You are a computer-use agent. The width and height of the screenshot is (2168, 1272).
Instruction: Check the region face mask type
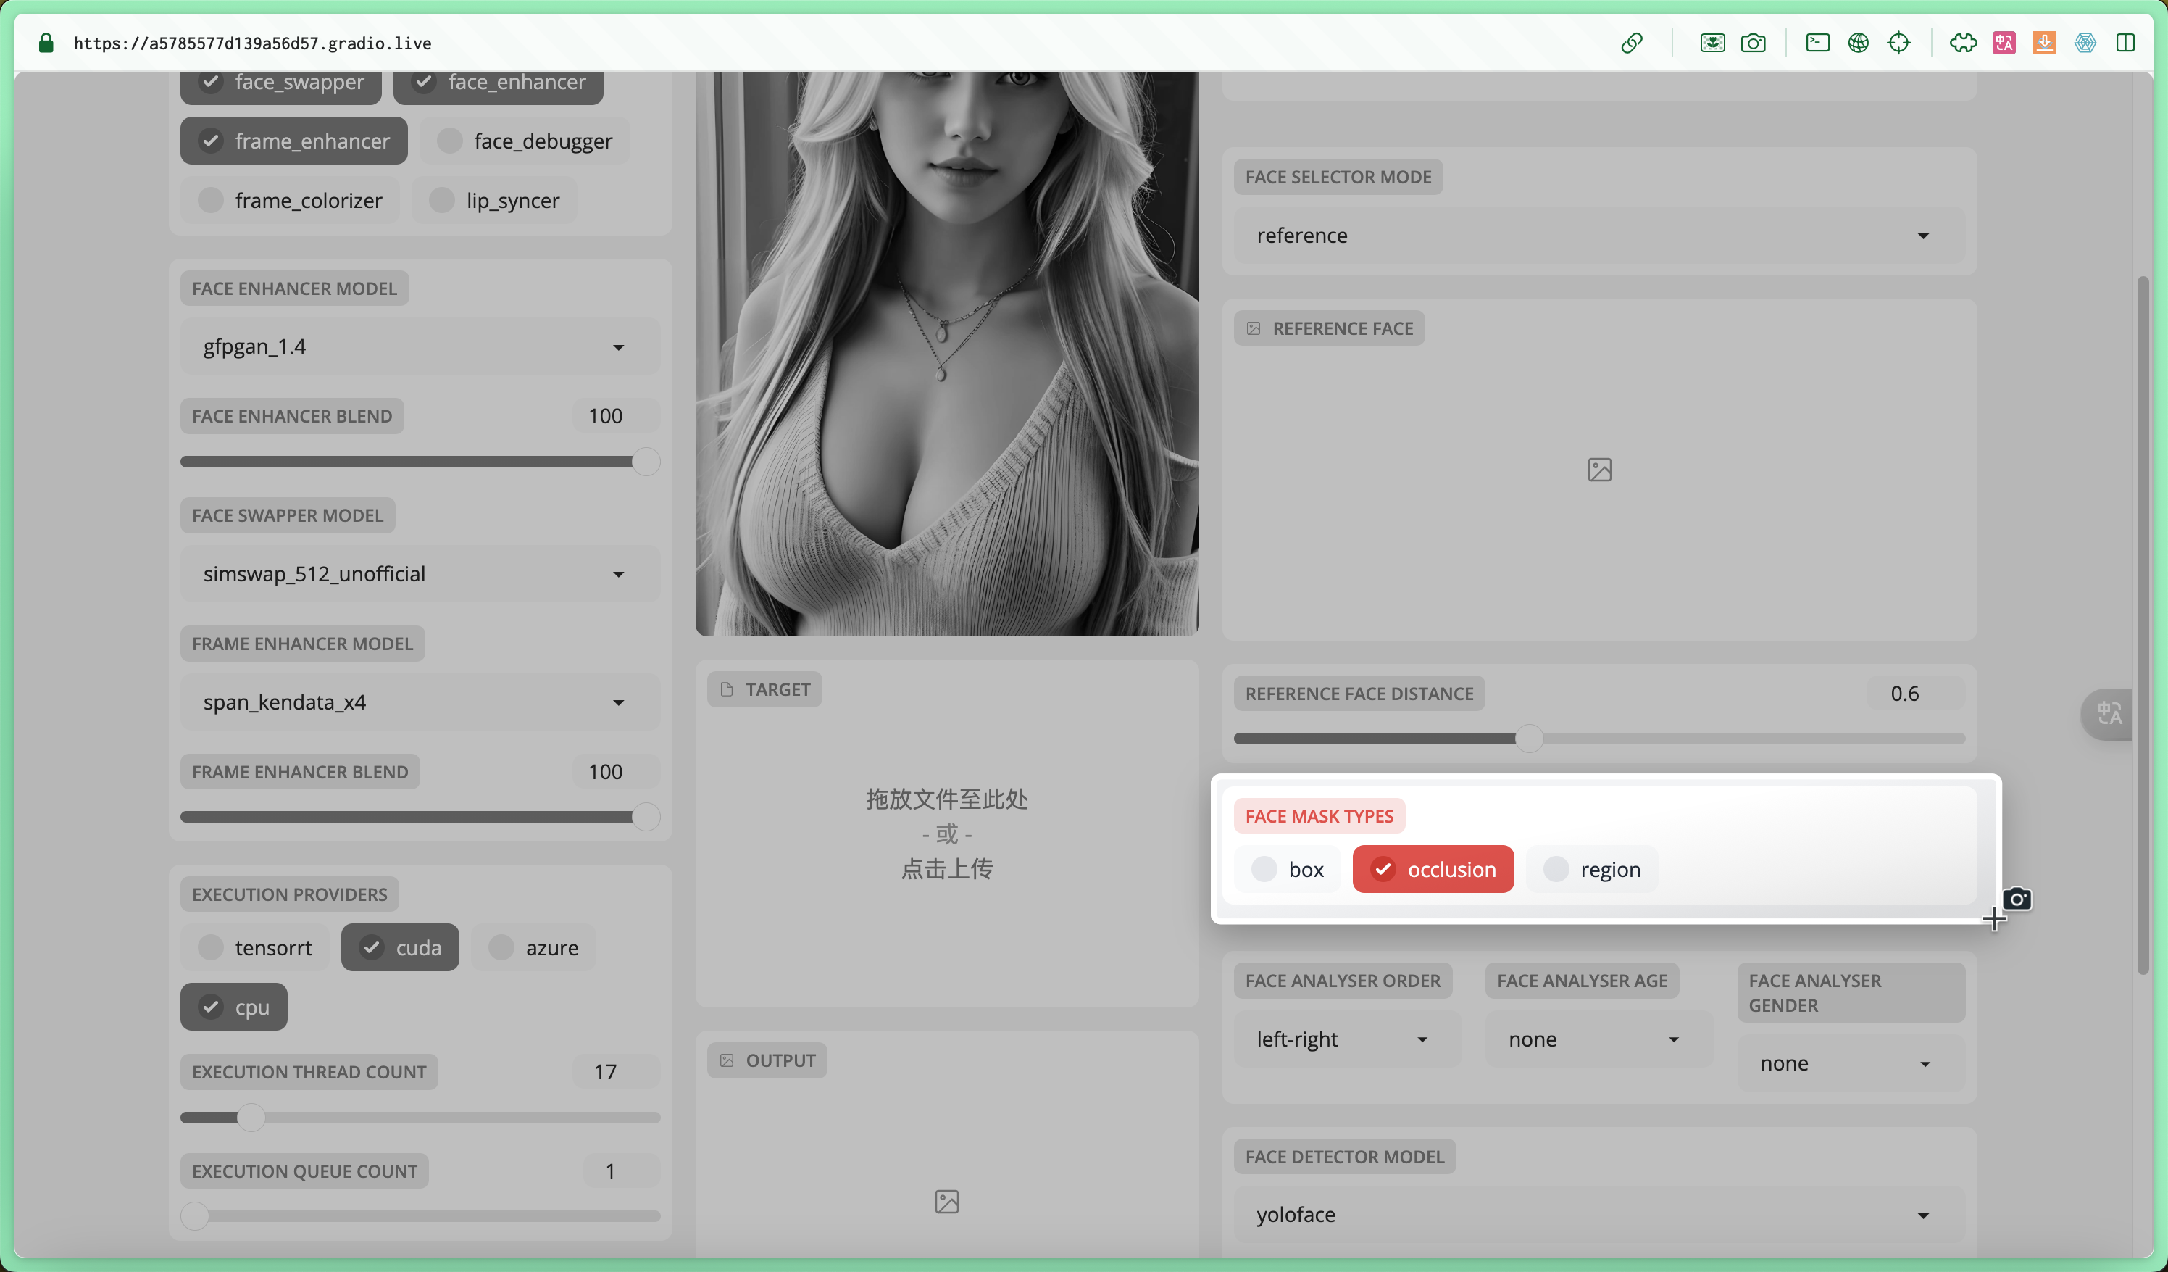(x=1592, y=869)
